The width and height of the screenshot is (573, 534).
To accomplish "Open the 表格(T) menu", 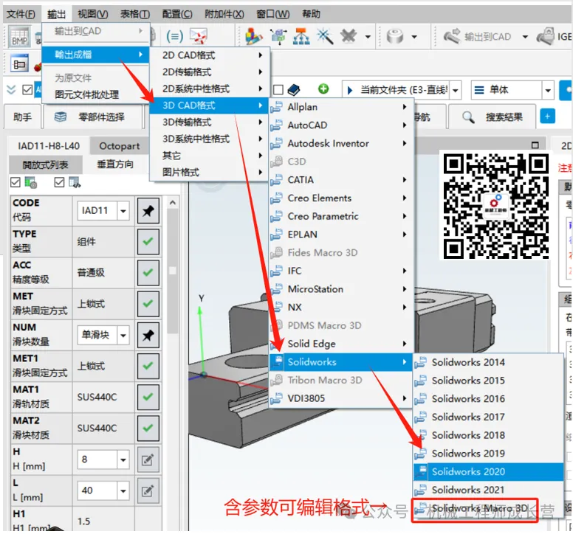I will click(x=135, y=14).
